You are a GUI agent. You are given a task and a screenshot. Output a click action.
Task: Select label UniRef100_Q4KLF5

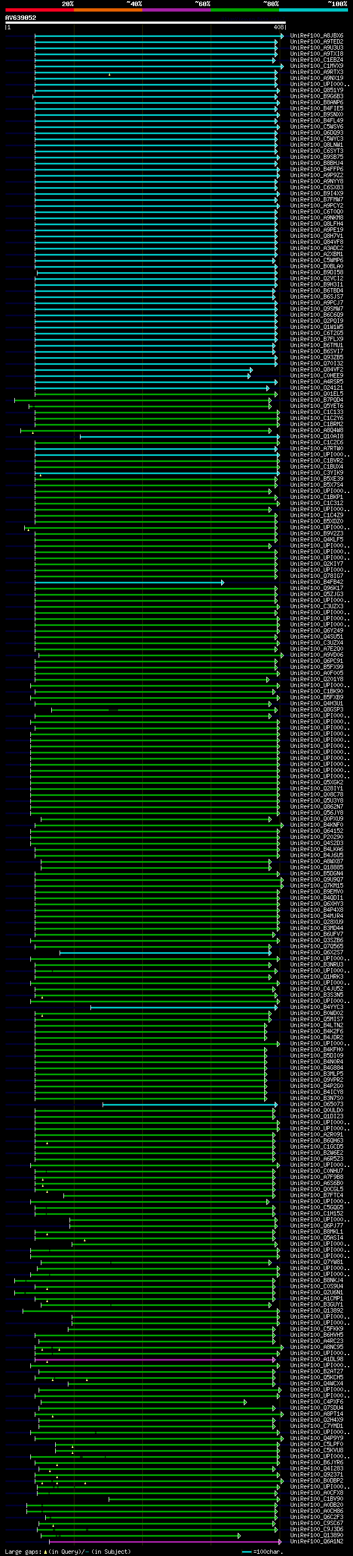316,540
